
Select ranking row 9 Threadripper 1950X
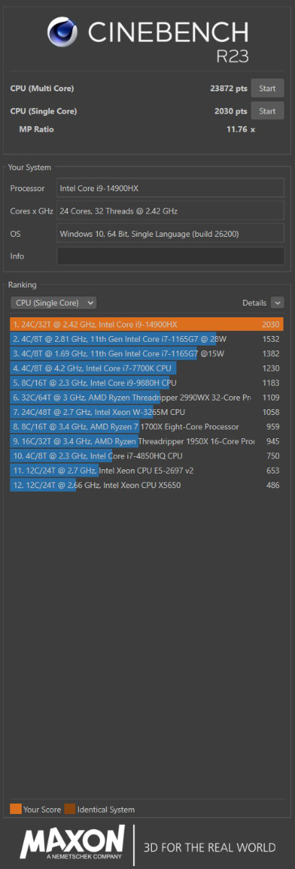coord(147,441)
